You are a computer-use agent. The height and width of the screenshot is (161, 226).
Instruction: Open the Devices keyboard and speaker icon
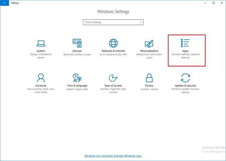coord(77,43)
